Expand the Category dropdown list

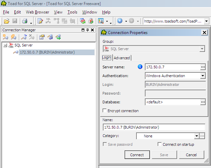197,136
